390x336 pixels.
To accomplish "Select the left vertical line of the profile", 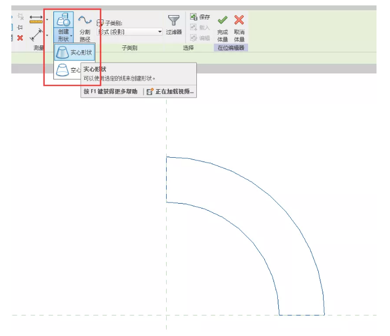I will coord(166,179).
